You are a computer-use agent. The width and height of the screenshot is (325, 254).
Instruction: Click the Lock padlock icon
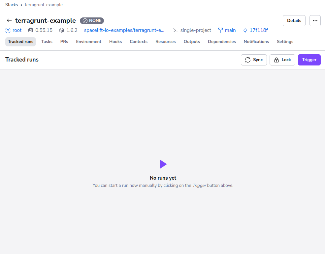(276, 60)
